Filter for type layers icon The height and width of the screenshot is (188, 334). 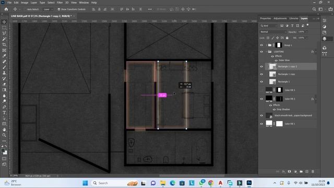292,26
